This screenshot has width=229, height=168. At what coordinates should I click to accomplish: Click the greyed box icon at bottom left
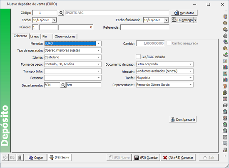5,158
